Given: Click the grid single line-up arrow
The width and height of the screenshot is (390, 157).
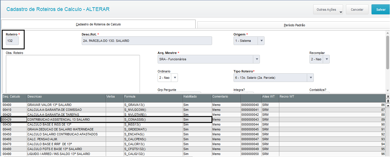Looking at the screenshot, I should tap(388, 105).
